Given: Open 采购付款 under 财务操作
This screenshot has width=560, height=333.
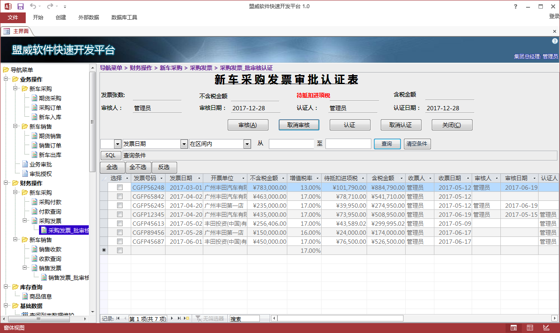Looking at the screenshot, I should coord(50,202).
